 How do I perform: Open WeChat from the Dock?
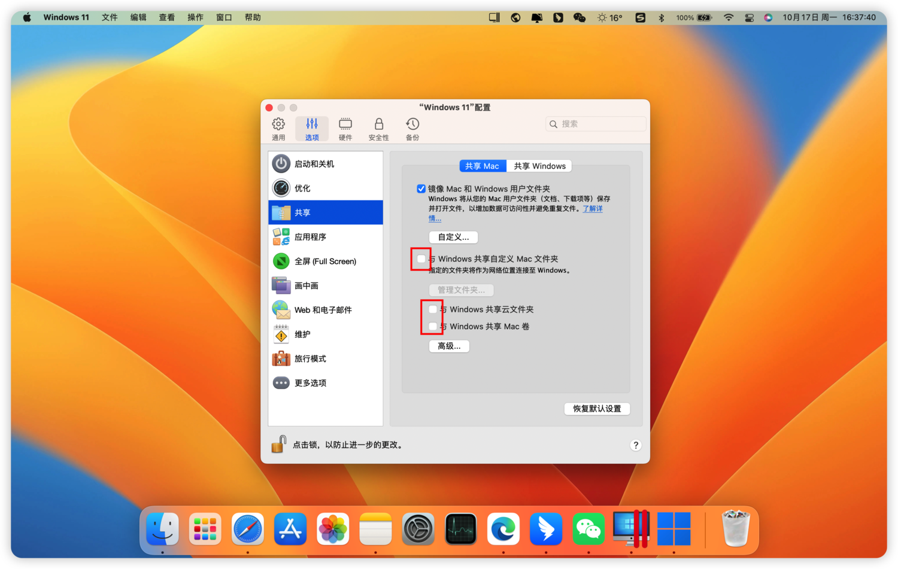[x=588, y=529]
